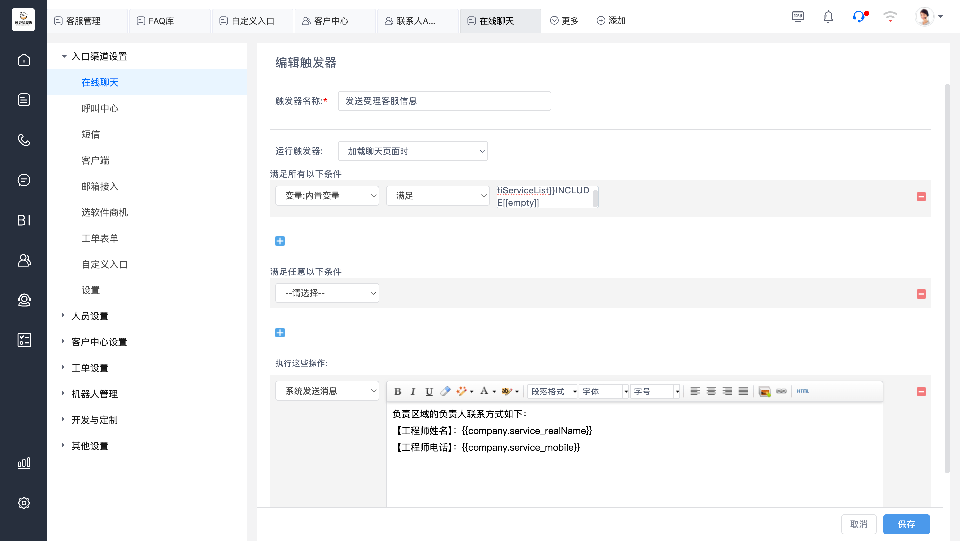This screenshot has width=960, height=541.
Task: Add a new all-conditions row
Action: click(280, 241)
